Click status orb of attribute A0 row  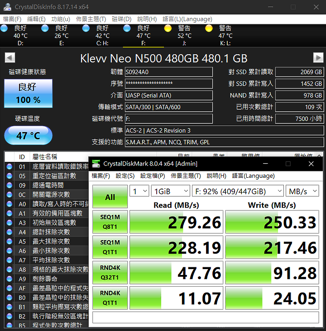(10, 204)
